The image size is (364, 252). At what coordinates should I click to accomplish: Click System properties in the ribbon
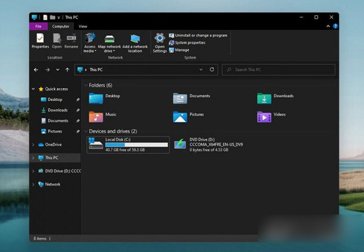pyautogui.click(x=190, y=42)
